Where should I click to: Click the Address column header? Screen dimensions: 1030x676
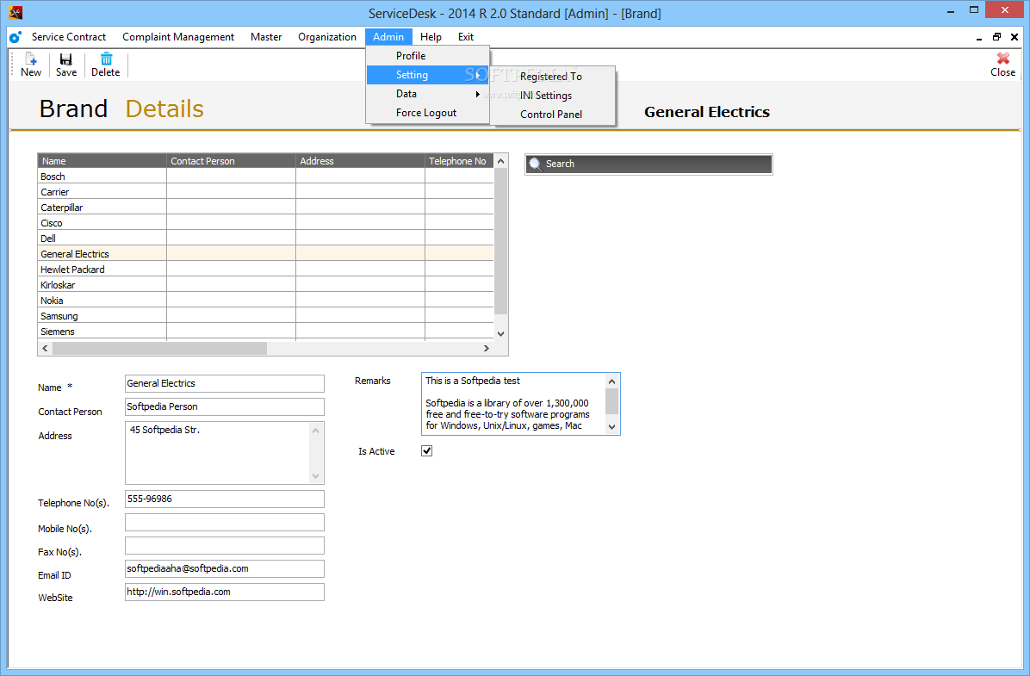coord(360,161)
